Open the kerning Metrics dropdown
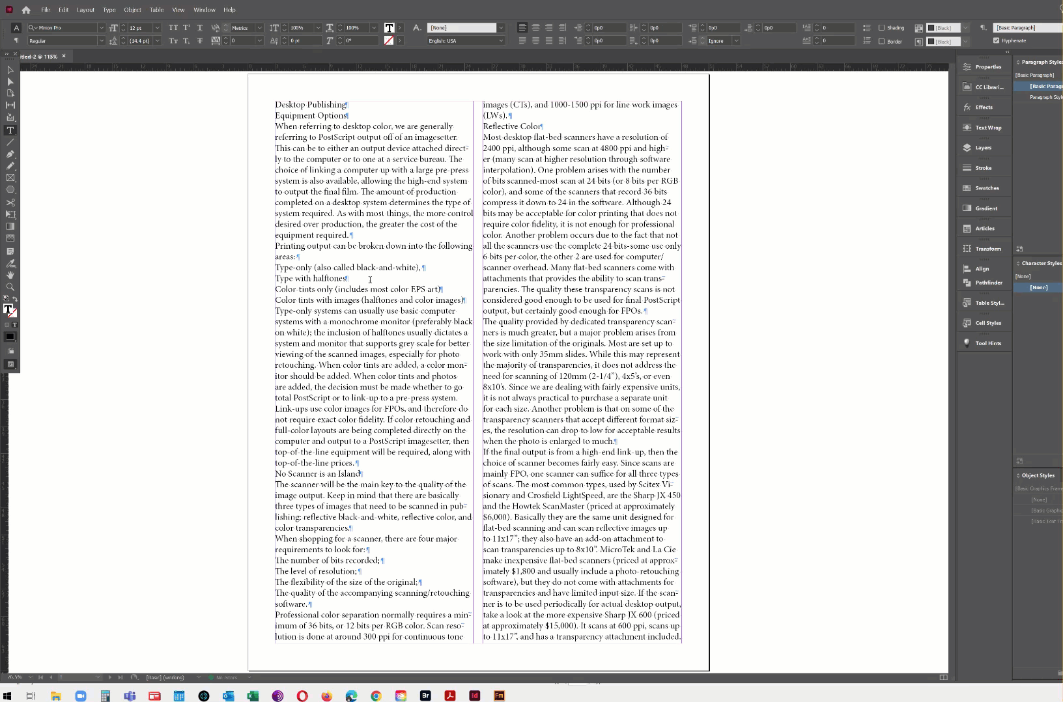The width and height of the screenshot is (1063, 702). (x=259, y=27)
